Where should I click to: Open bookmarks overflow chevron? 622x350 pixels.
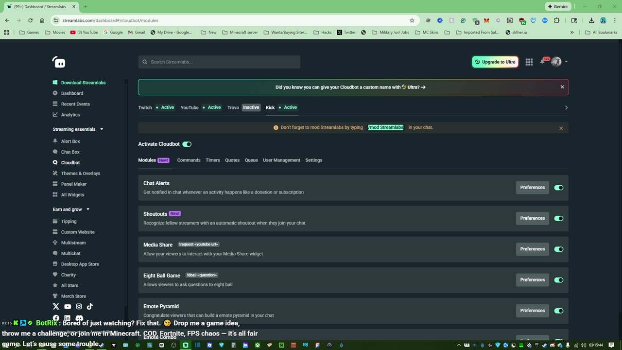pos(572,33)
